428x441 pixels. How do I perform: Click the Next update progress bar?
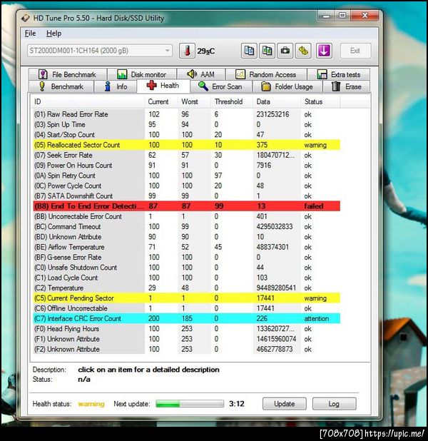click(x=190, y=404)
